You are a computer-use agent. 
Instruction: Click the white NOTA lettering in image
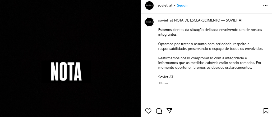(x=66, y=72)
